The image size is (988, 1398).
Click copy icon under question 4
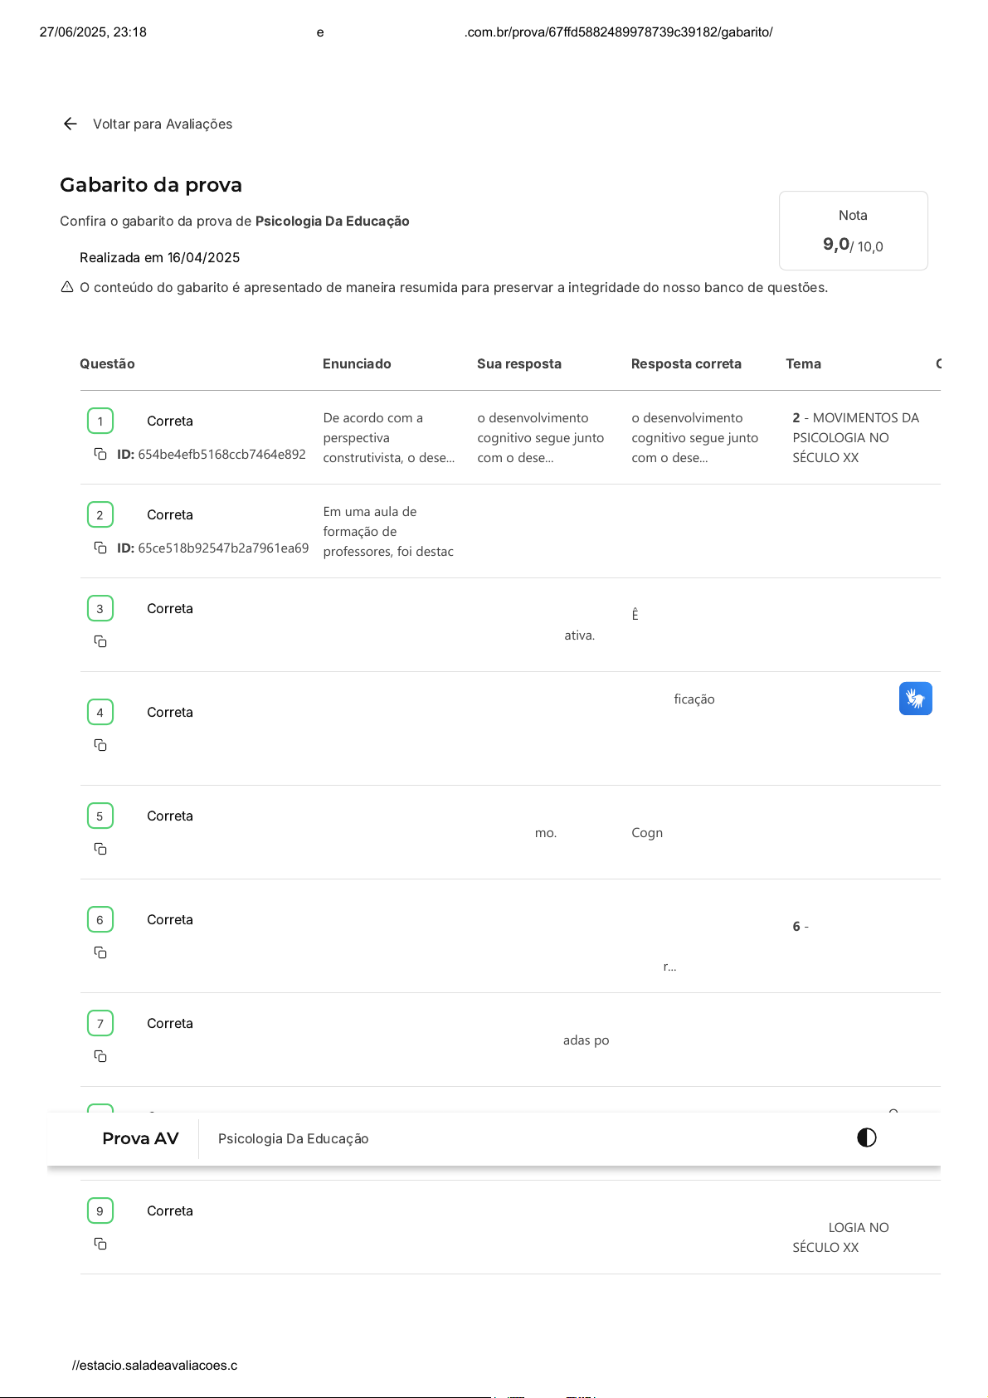pos(100,745)
